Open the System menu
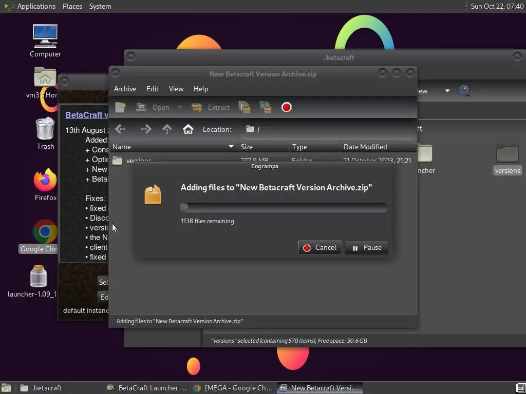Screen dimensions: 526x394 pos(100,6)
